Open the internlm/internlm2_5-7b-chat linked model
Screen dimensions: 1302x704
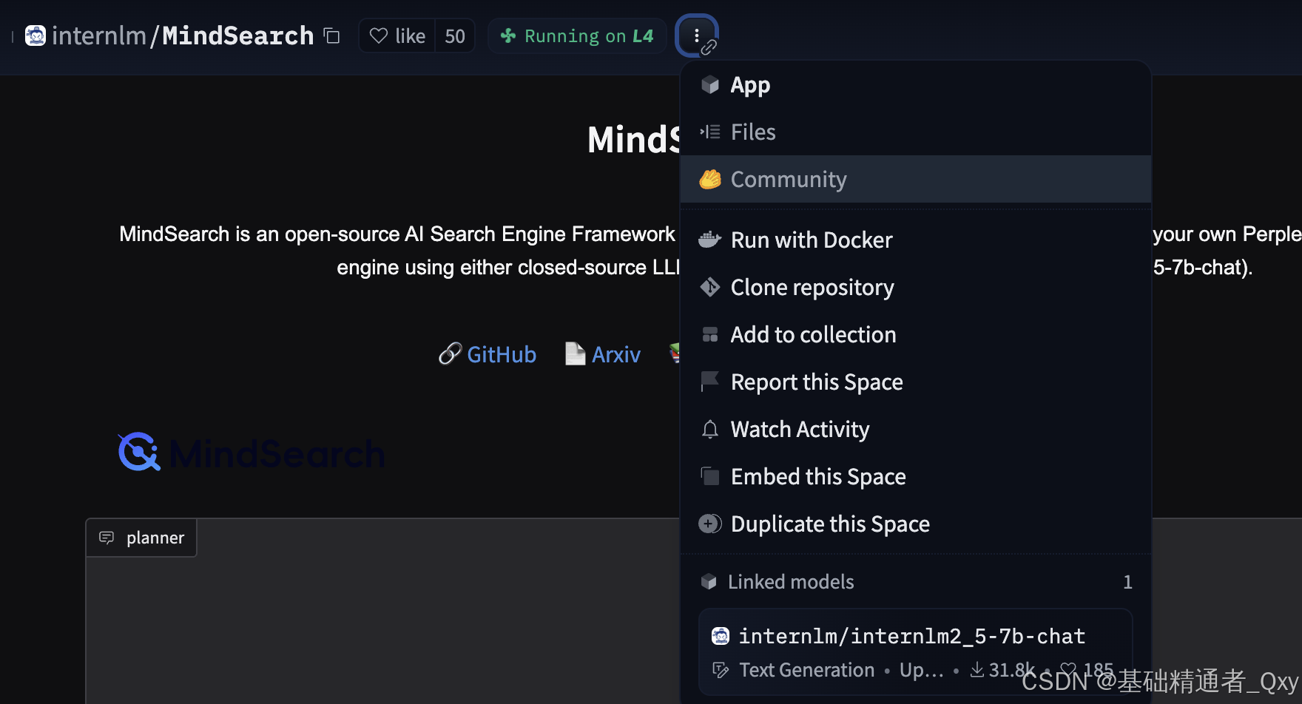click(x=915, y=651)
